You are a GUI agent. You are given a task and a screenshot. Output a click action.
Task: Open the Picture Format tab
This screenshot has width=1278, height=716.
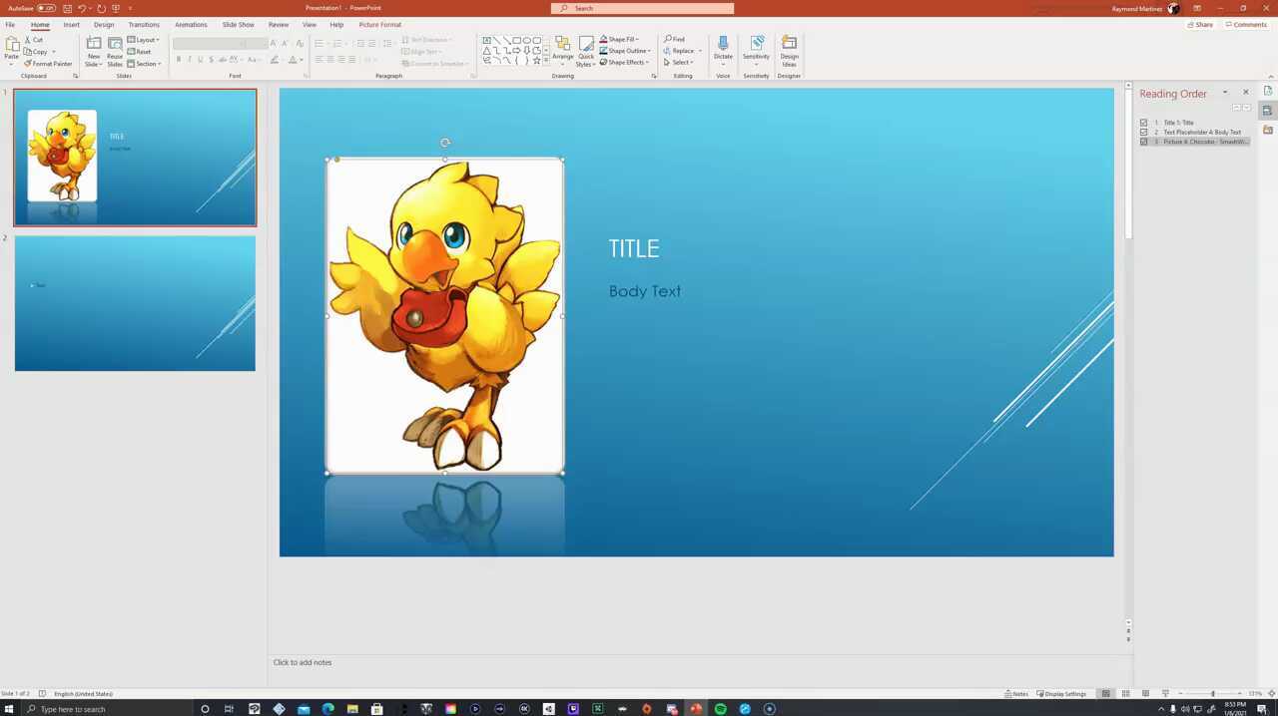[379, 25]
